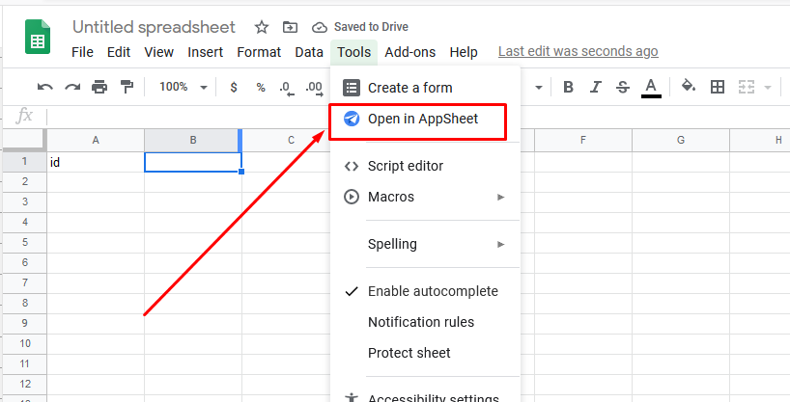This screenshot has width=790, height=402.
Task: Open the Edit menu
Action: click(119, 52)
